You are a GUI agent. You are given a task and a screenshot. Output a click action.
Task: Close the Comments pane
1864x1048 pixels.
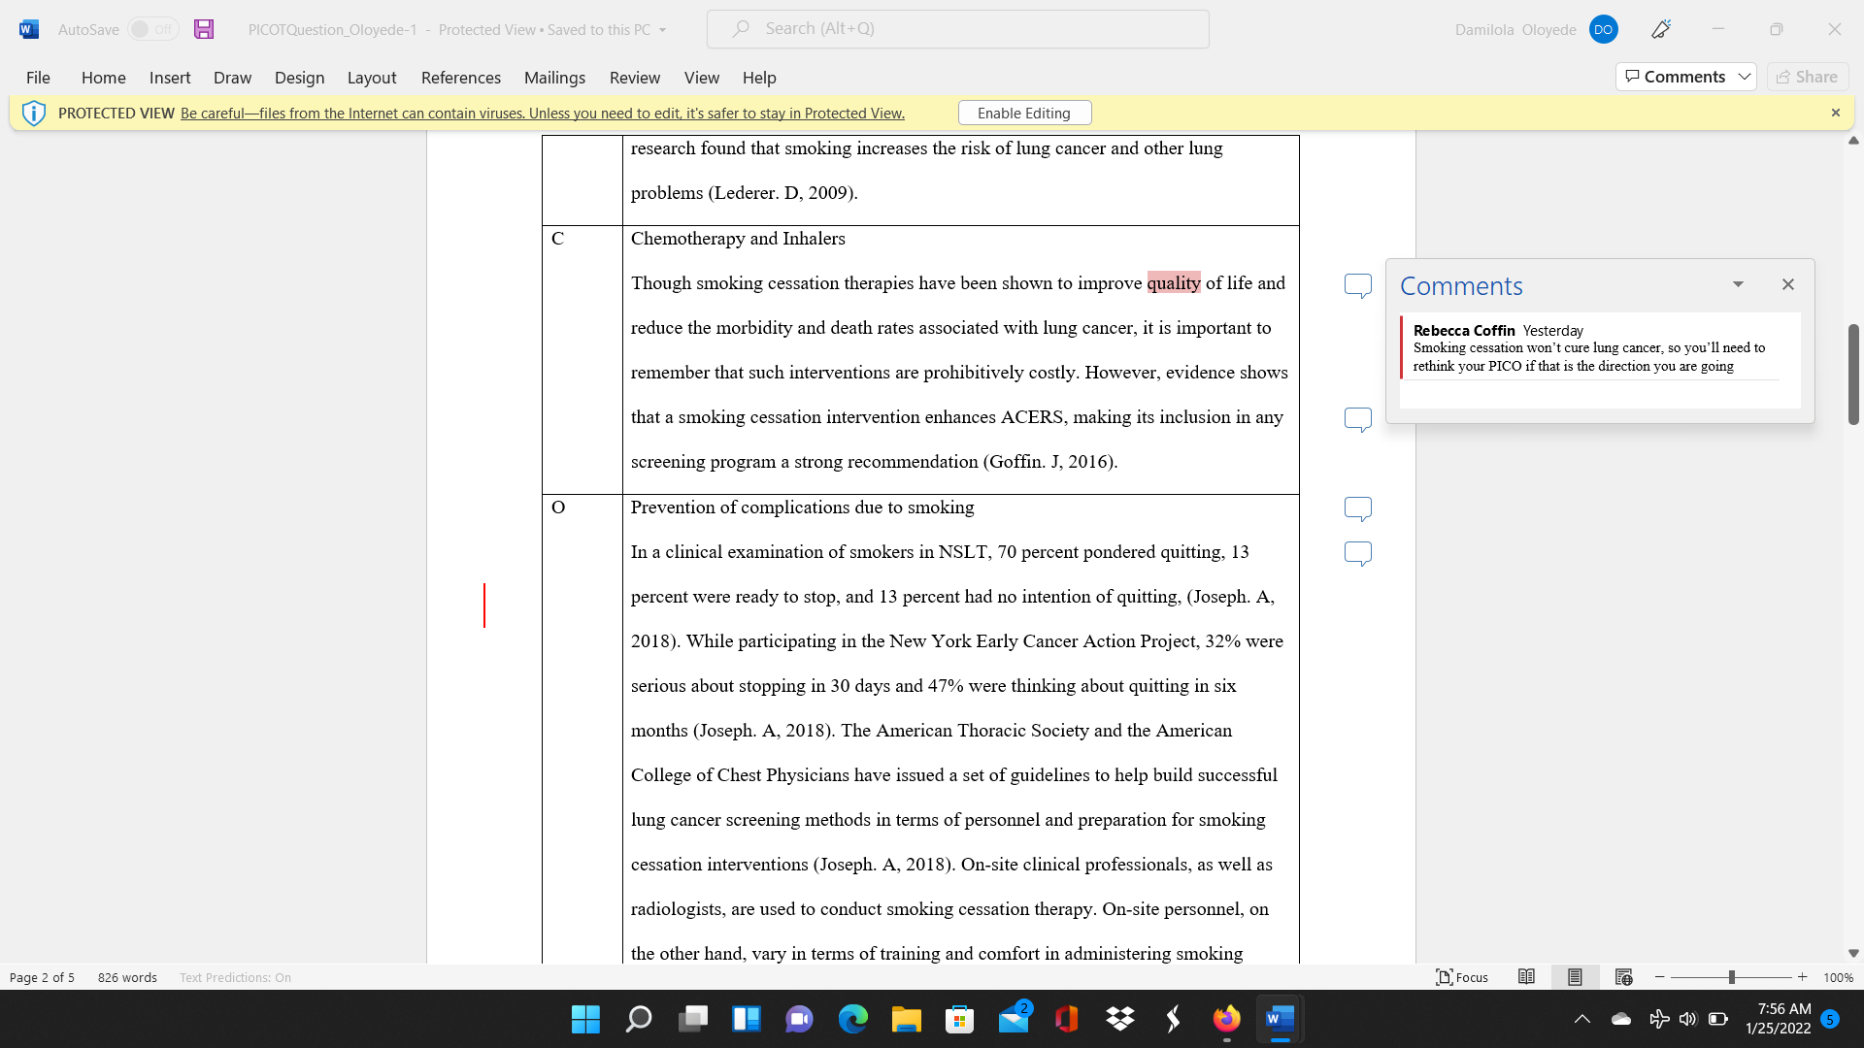pos(1788,284)
